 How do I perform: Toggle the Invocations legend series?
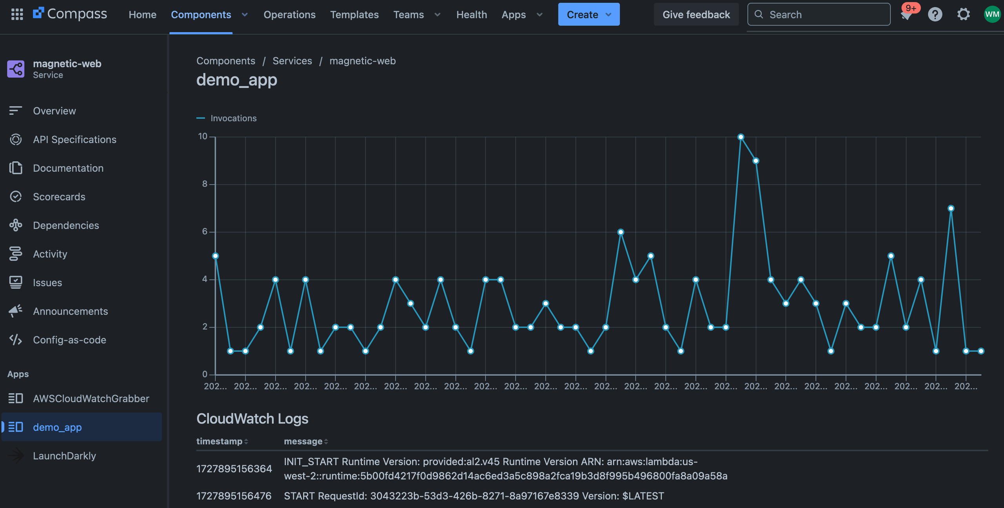tap(227, 118)
